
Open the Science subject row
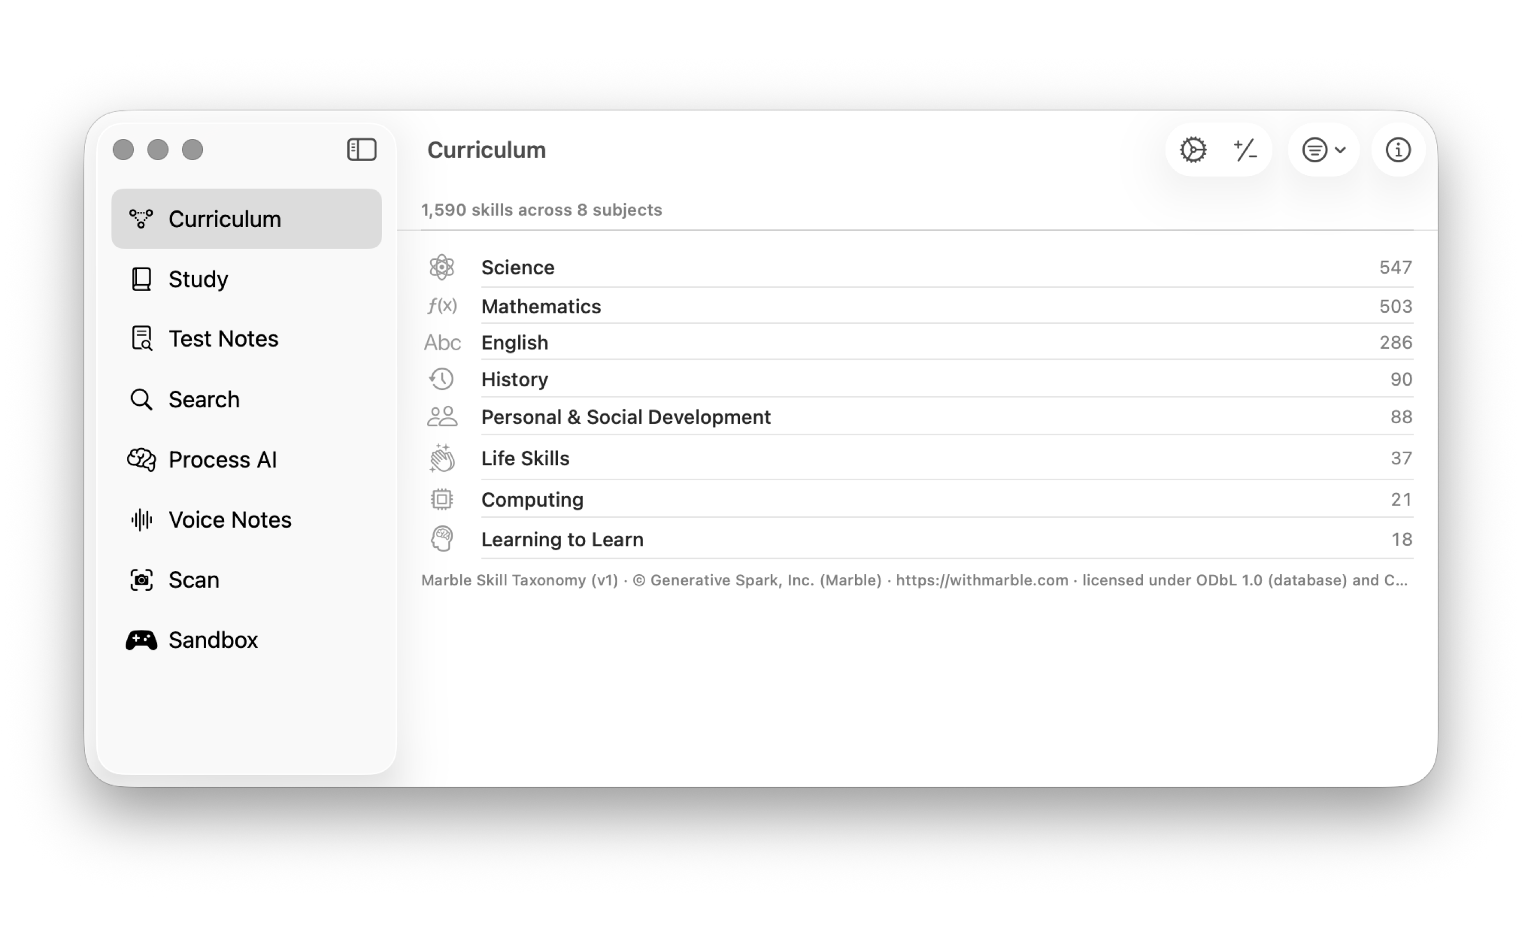pyautogui.click(x=917, y=267)
